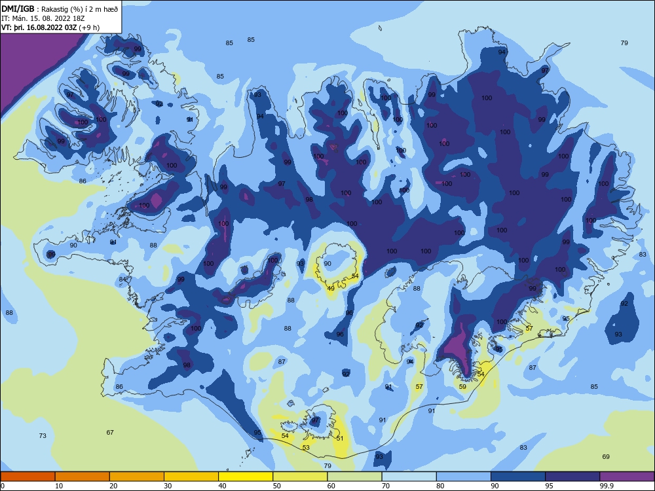Click the humidity value '51' on the map
This screenshot has width=655, height=491.
point(340,439)
